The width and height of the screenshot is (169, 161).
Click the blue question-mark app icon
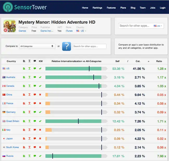click(x=67, y=46)
